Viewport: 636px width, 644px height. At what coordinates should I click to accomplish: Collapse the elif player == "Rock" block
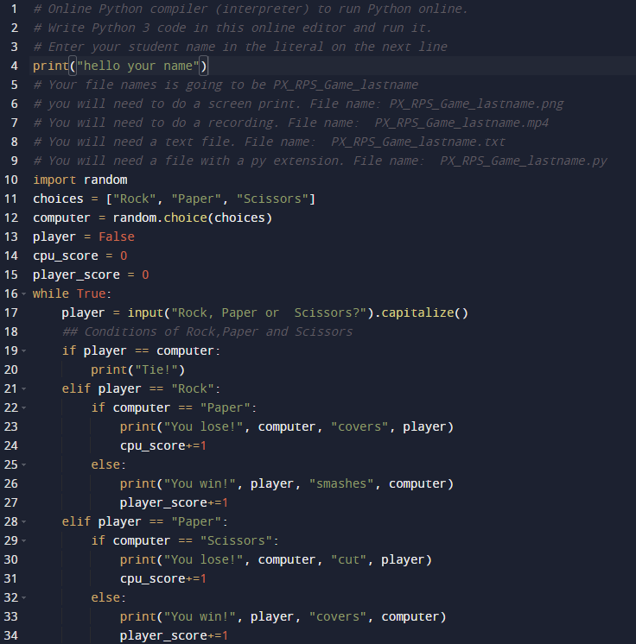click(x=23, y=389)
